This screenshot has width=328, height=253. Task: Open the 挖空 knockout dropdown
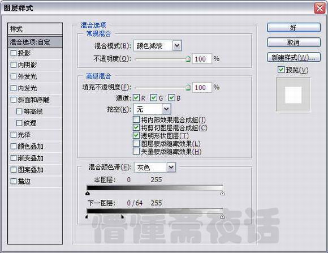click(x=152, y=109)
